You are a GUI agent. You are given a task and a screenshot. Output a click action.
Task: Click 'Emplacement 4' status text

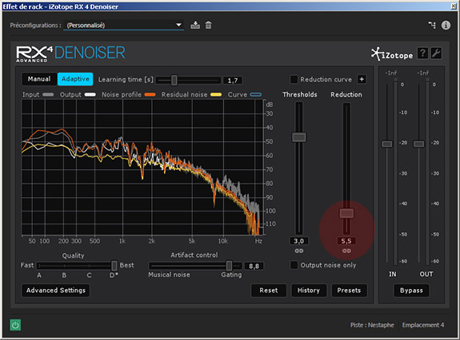[423, 325]
